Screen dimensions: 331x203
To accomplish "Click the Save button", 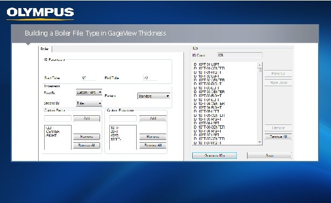I will [269, 156].
